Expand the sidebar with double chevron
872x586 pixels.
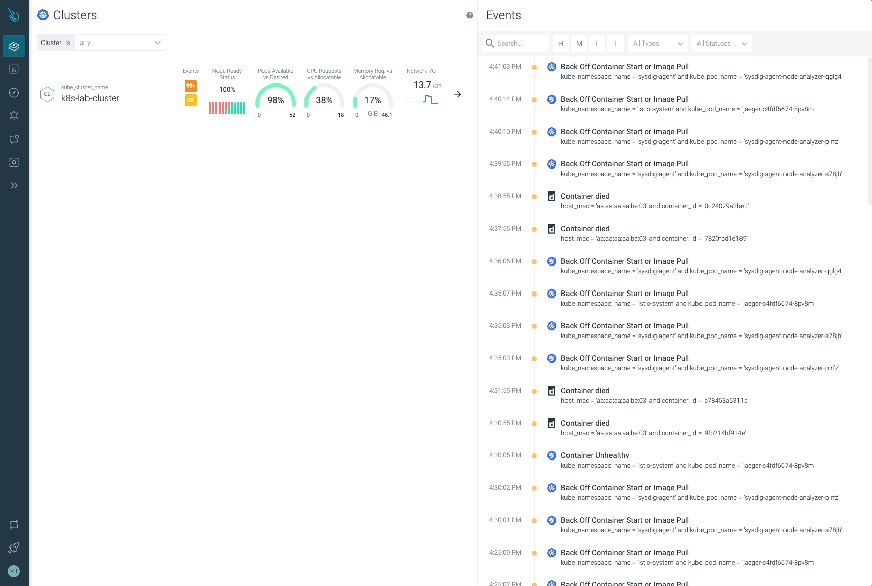click(14, 186)
